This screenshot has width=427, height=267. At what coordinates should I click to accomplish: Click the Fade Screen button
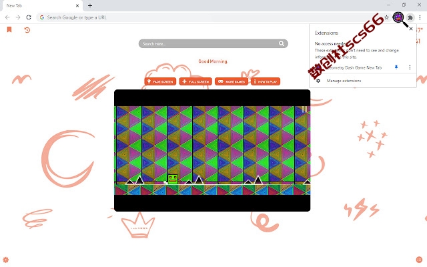pyautogui.click(x=160, y=81)
